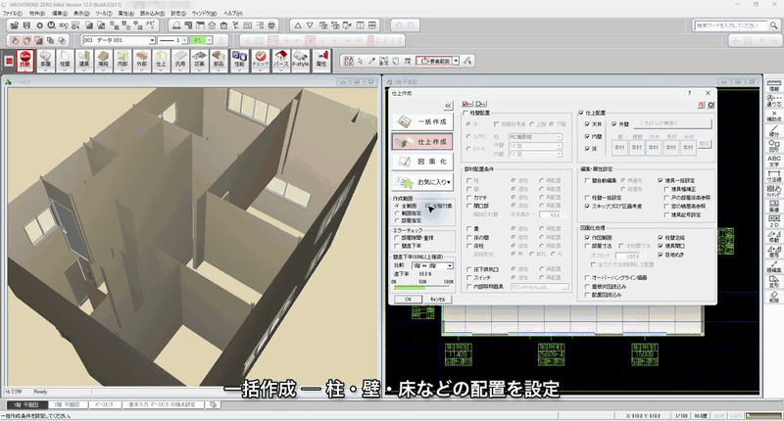Expand the arrow below 部屋 icon
The image size is (784, 421).
(x=45, y=70)
